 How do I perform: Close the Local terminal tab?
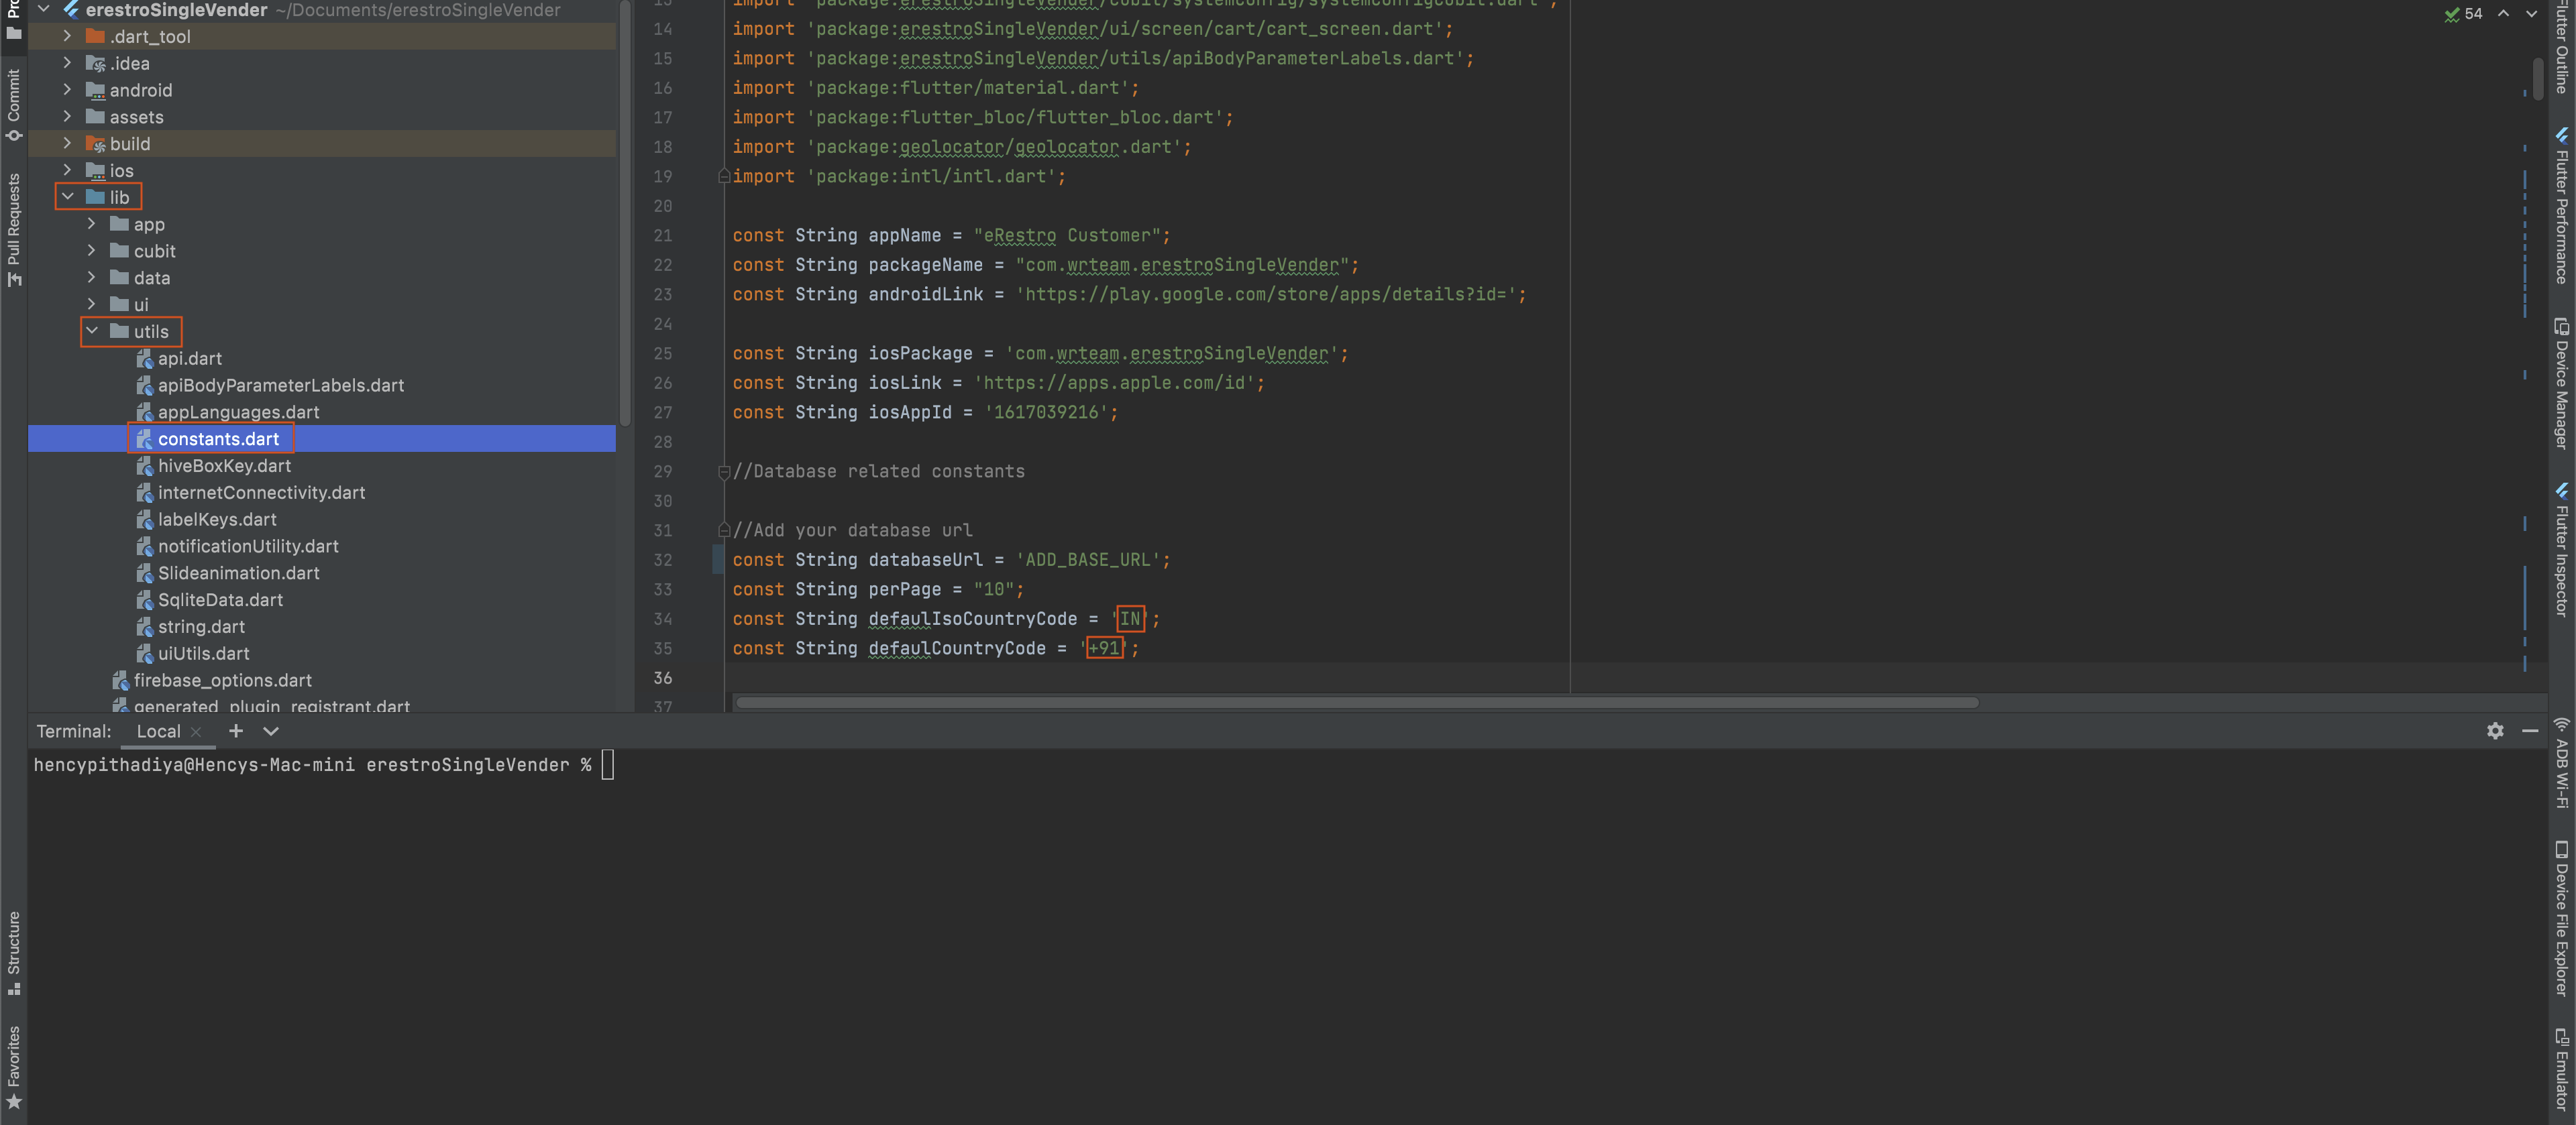click(196, 732)
